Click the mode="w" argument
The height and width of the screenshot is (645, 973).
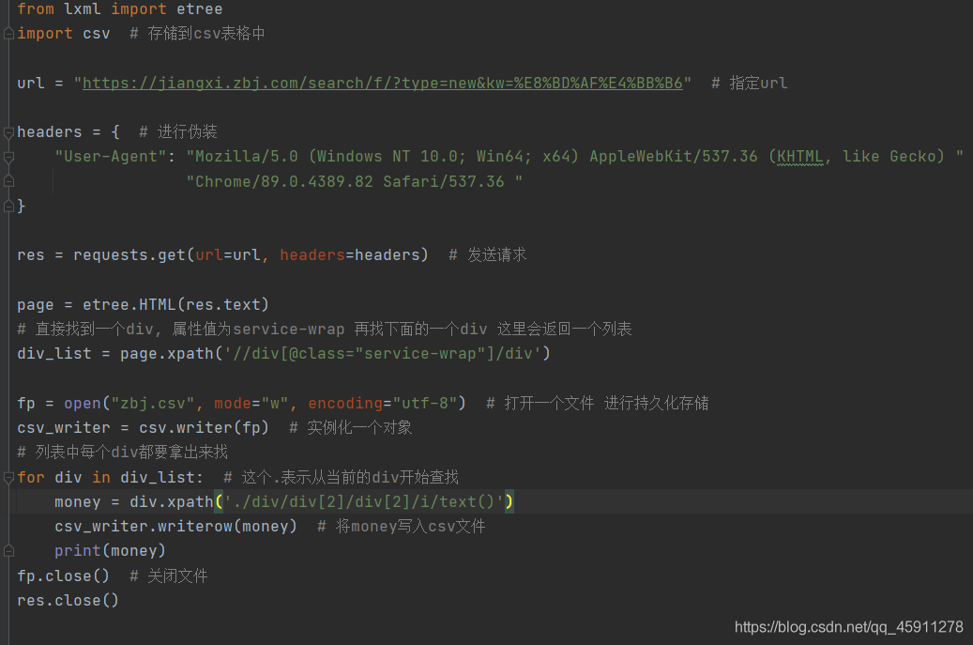pos(251,404)
